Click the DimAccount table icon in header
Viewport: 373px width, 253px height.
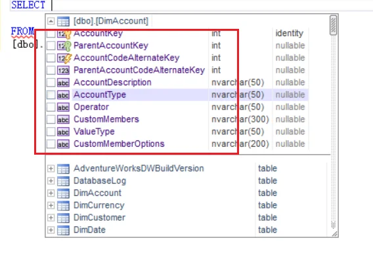point(63,21)
